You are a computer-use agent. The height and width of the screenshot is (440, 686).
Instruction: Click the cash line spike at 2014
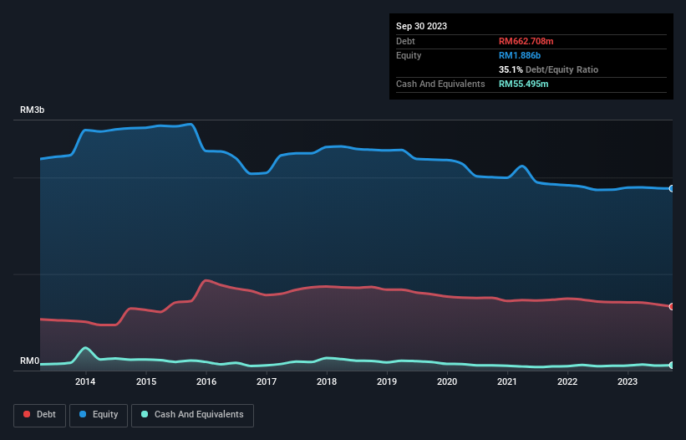(85, 348)
